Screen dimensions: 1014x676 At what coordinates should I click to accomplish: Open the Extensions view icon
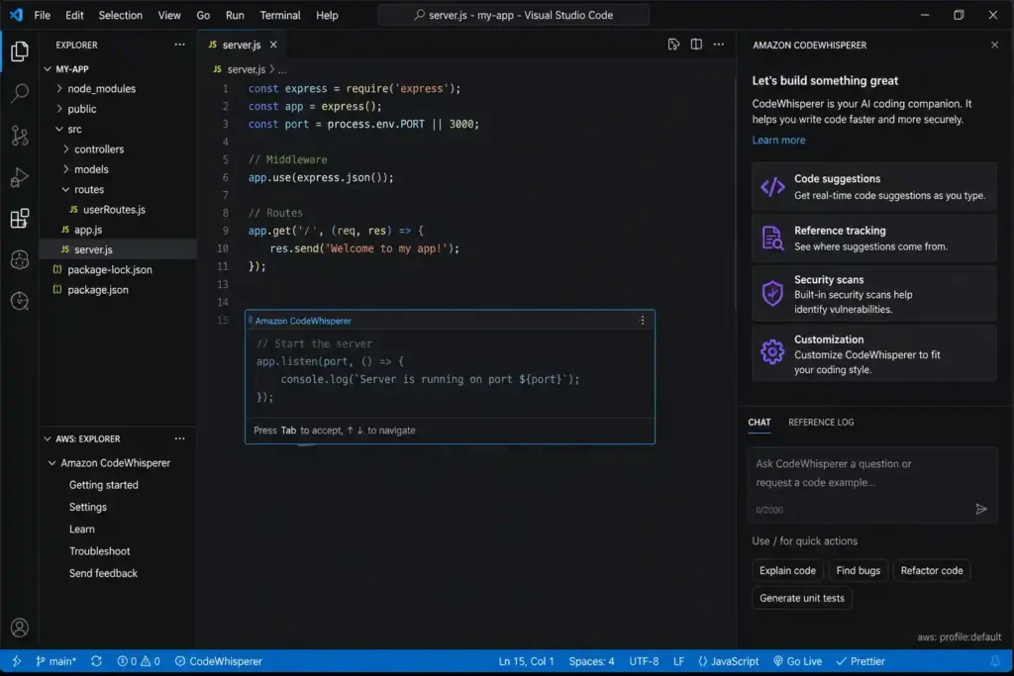tap(20, 219)
